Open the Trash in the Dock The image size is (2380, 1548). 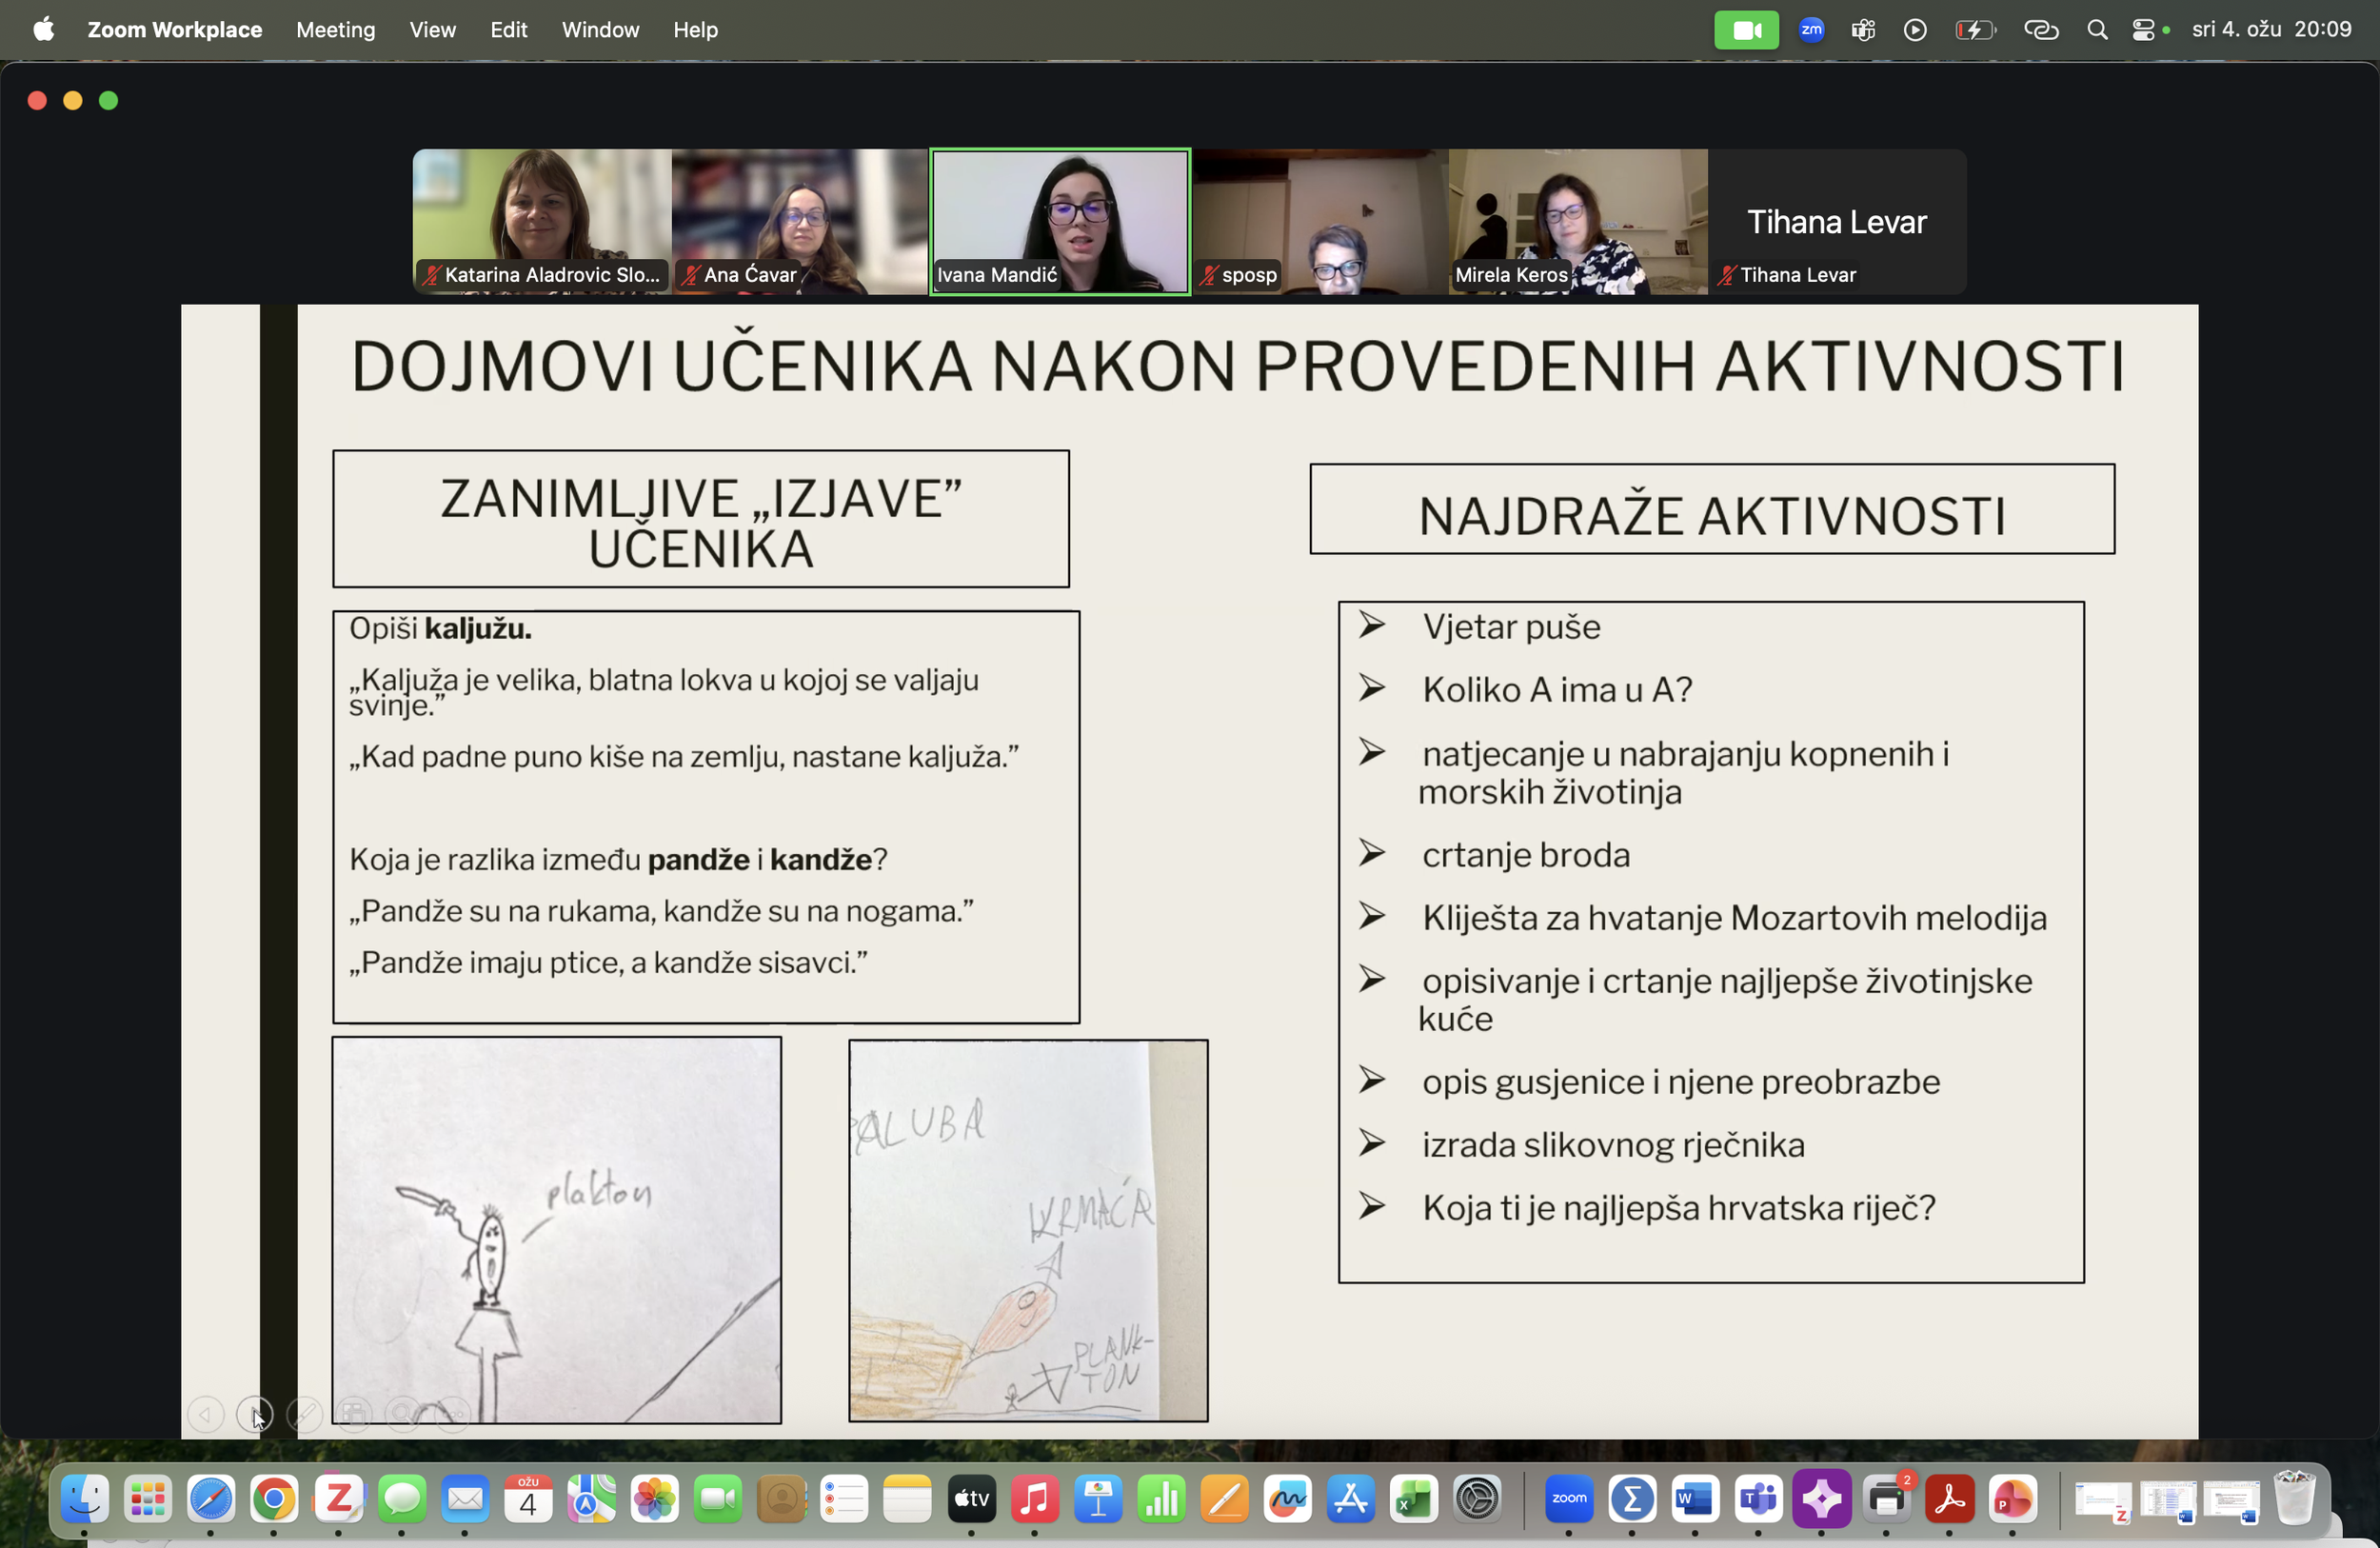click(x=2295, y=1498)
